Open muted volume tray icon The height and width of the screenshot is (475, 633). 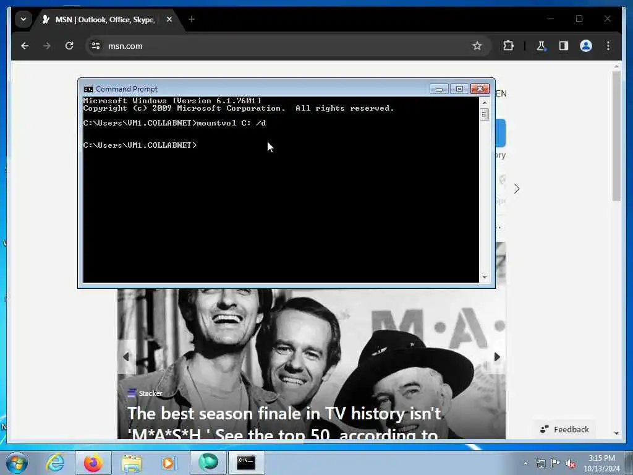pyautogui.click(x=571, y=464)
